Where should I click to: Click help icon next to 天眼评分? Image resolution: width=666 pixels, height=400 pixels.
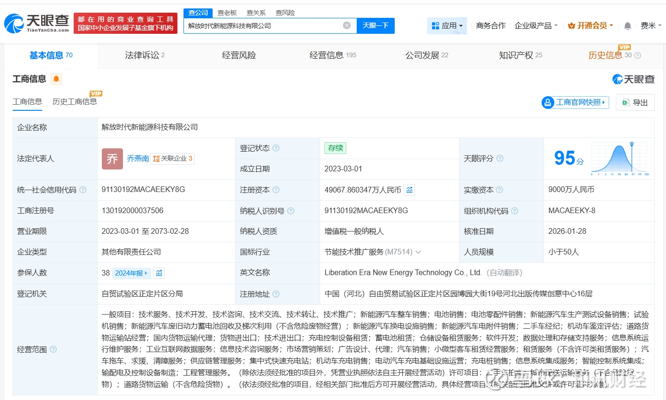coord(500,158)
